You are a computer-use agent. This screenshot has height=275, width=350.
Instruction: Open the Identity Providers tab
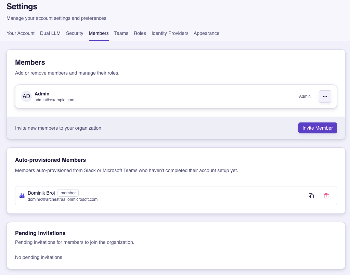click(x=170, y=33)
